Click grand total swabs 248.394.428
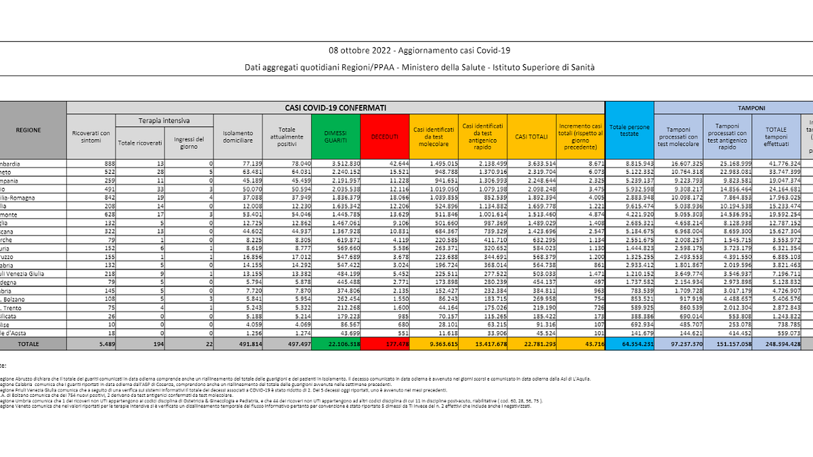Screen dimensions: 813x457 click(783, 345)
